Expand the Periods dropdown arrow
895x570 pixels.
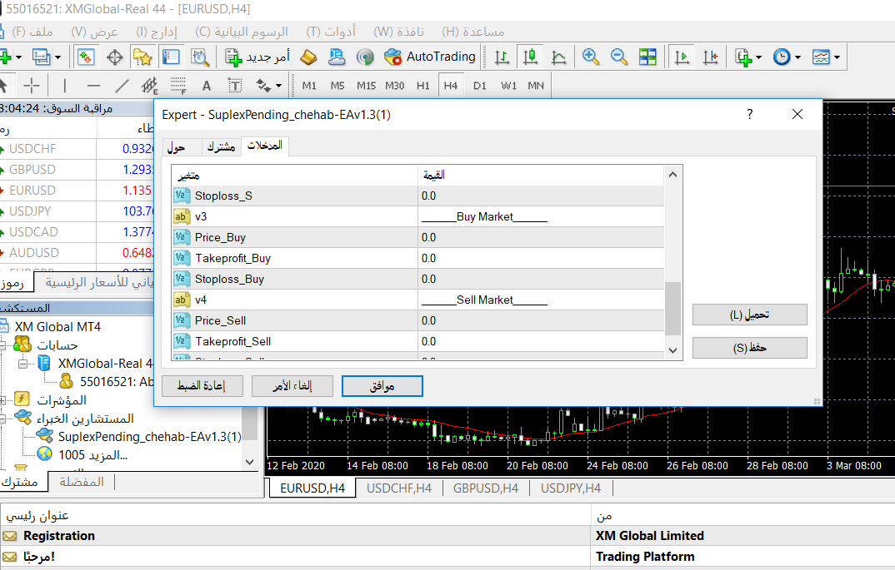pyautogui.click(x=797, y=57)
